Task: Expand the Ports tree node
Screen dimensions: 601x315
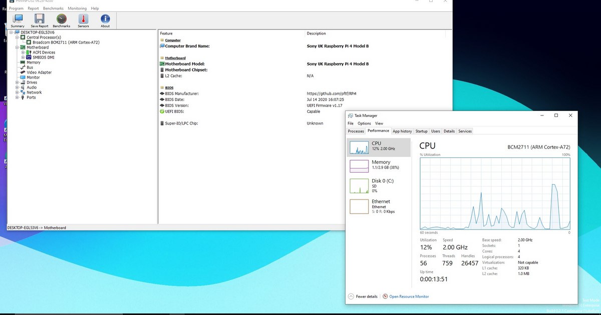Action: tap(17, 97)
